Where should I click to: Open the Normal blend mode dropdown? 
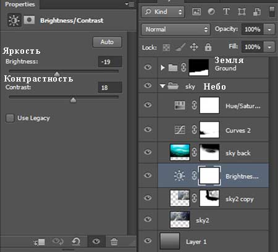coord(175,30)
